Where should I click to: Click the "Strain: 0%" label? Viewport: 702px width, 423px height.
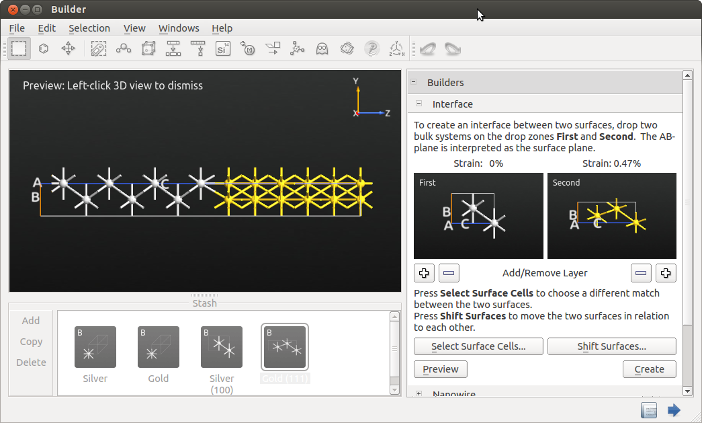[x=478, y=163]
